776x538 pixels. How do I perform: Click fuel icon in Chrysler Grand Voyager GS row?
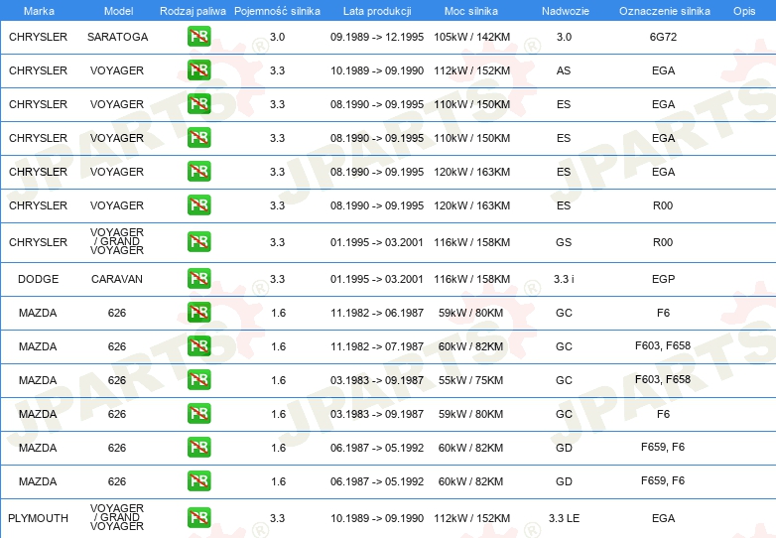198,242
